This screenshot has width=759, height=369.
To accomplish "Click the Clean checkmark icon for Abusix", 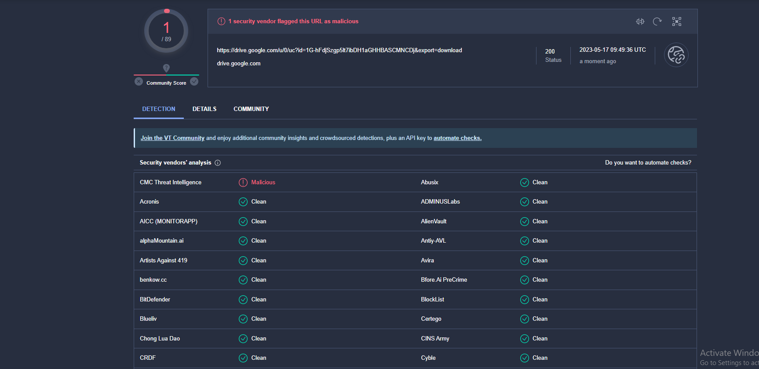I will pos(525,183).
